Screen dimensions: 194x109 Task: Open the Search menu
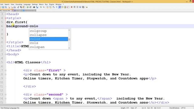(7, 4)
